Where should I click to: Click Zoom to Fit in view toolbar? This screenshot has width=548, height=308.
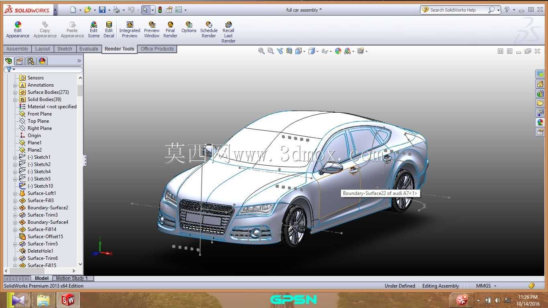262,51
